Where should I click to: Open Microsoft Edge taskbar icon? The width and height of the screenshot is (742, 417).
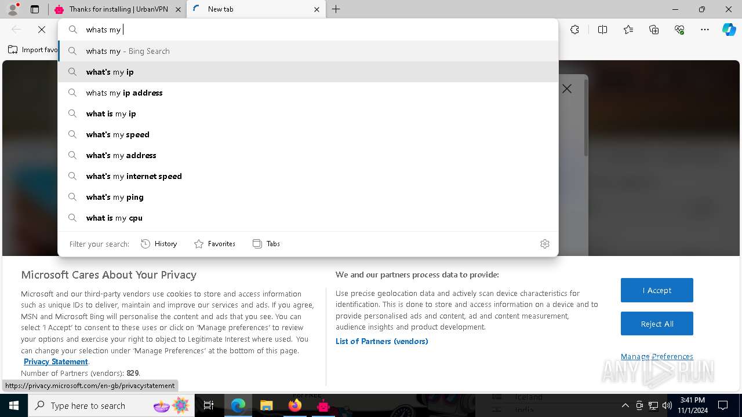click(238, 405)
